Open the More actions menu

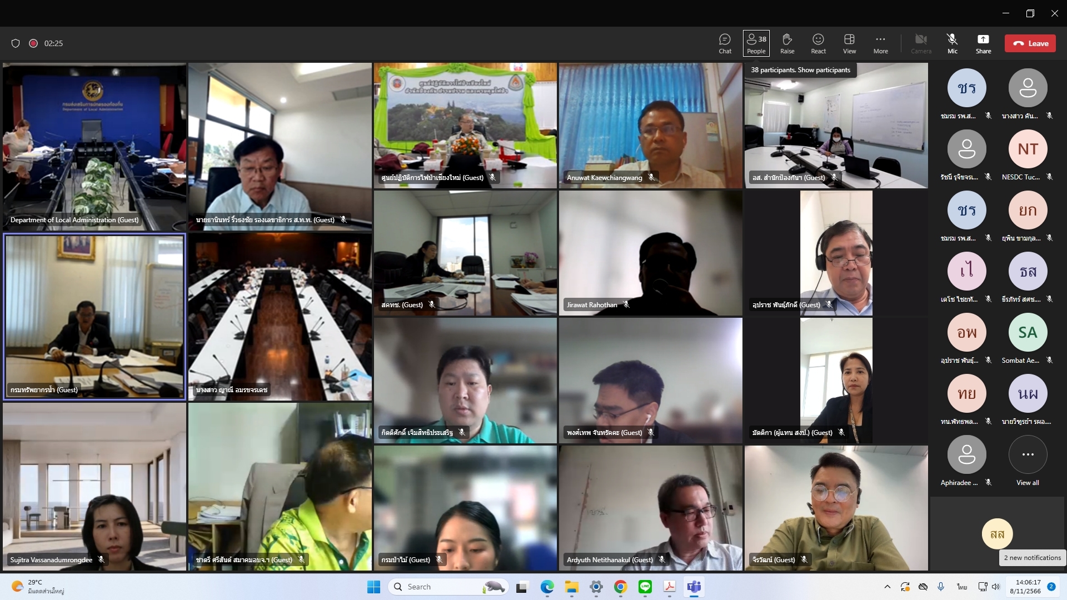coord(880,43)
